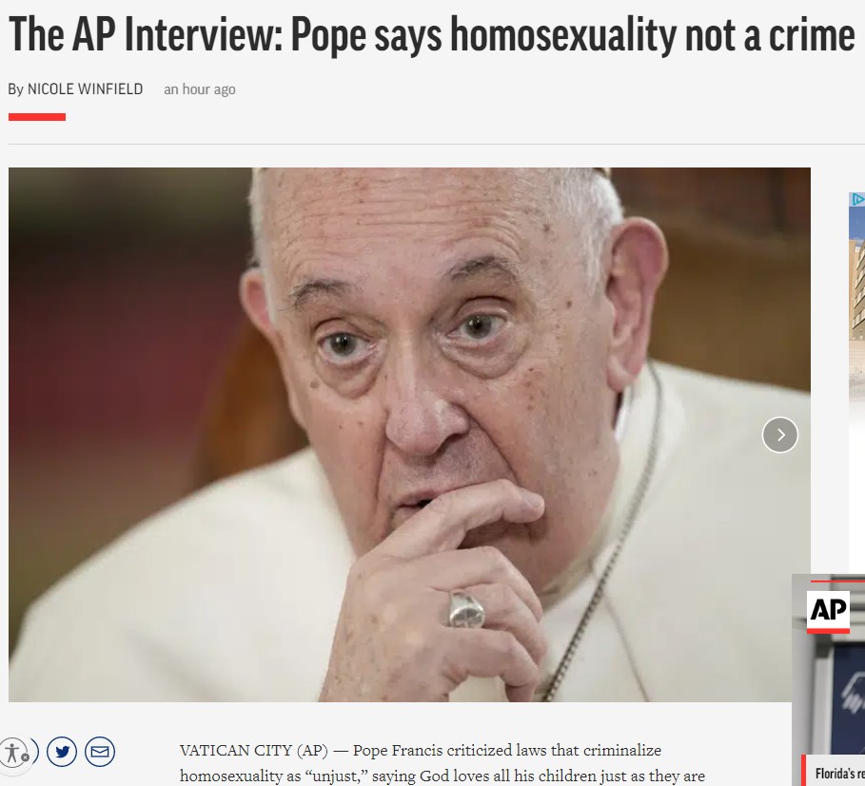This screenshot has width=865, height=786.
Task: Click the Pope's ring in the photo
Action: point(466,609)
